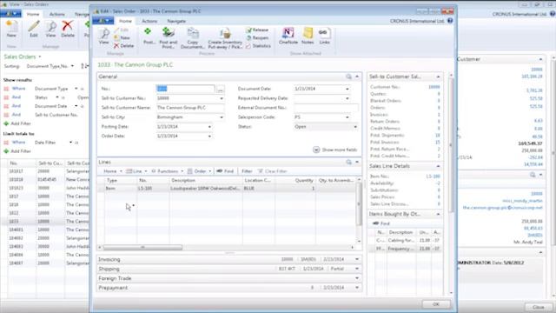
Task: Click Close button in Sales Orders window
Action: point(538,307)
